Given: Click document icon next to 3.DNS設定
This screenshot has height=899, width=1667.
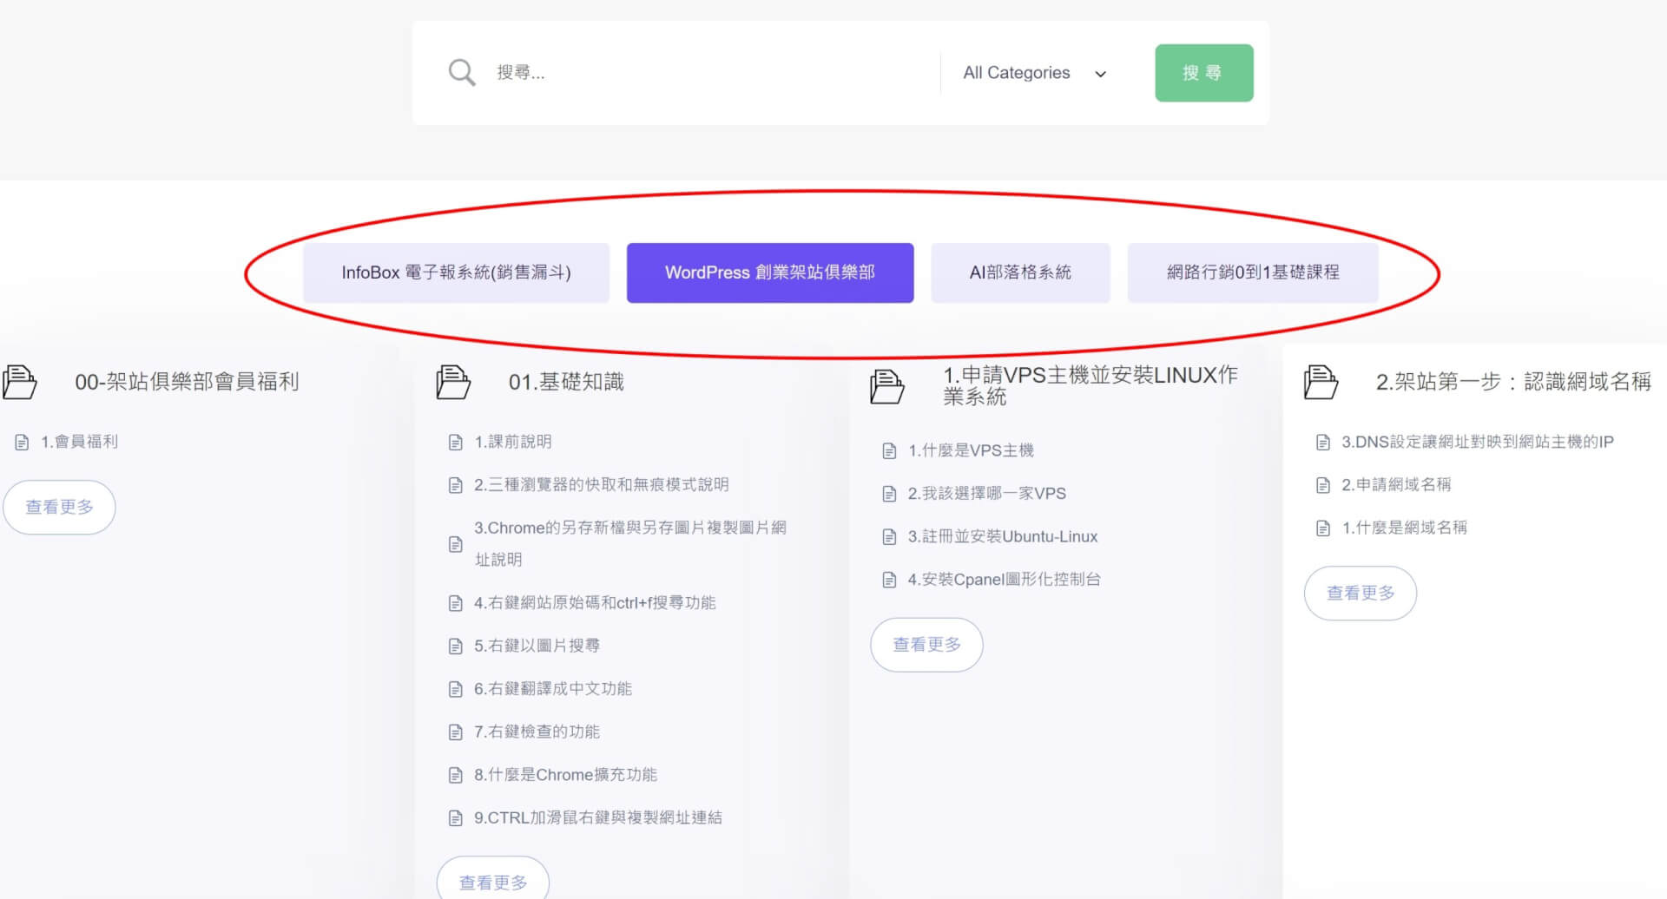Looking at the screenshot, I should click(x=1323, y=443).
